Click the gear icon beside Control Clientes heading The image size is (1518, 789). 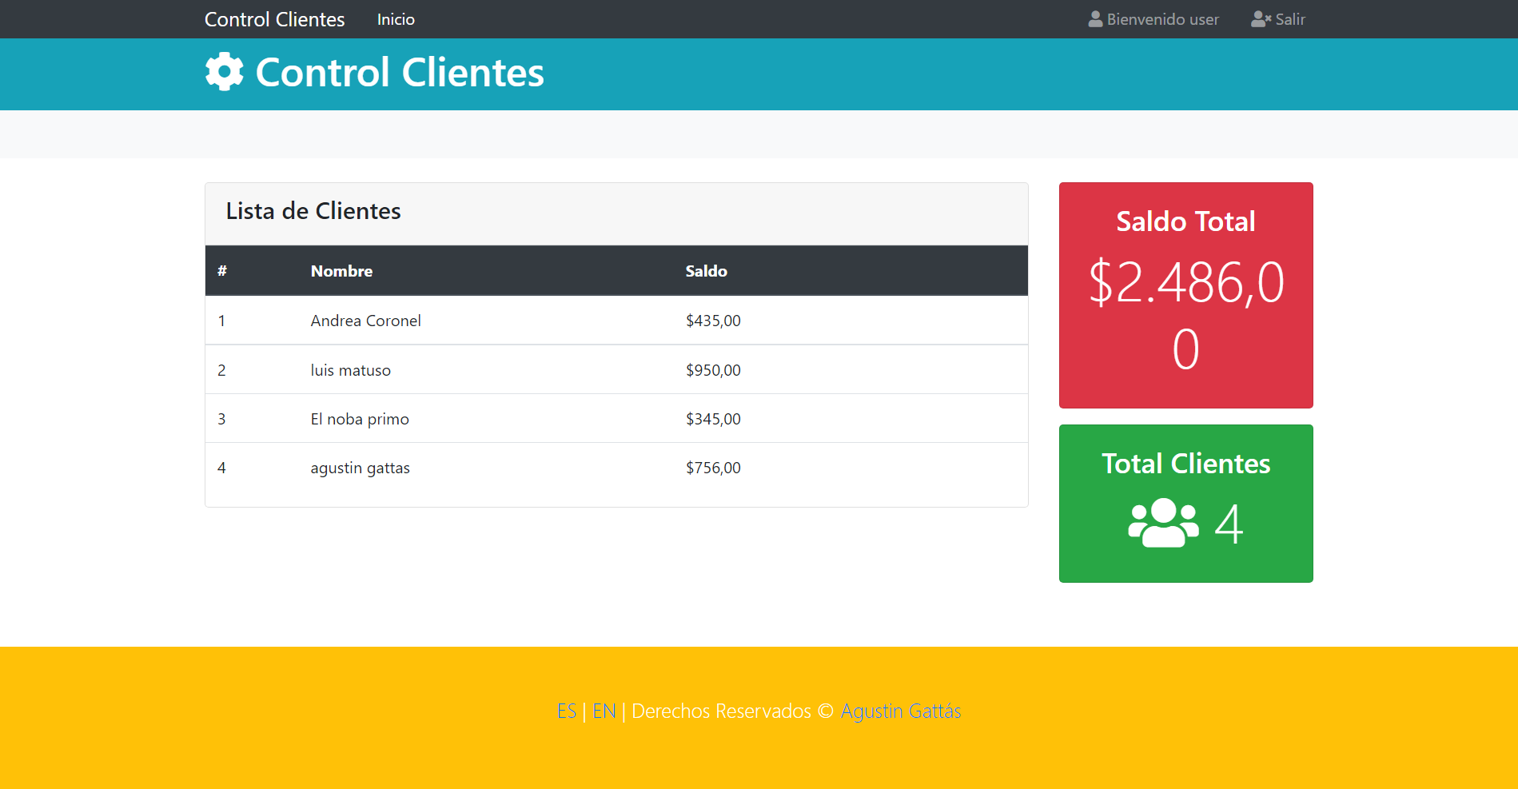point(225,72)
